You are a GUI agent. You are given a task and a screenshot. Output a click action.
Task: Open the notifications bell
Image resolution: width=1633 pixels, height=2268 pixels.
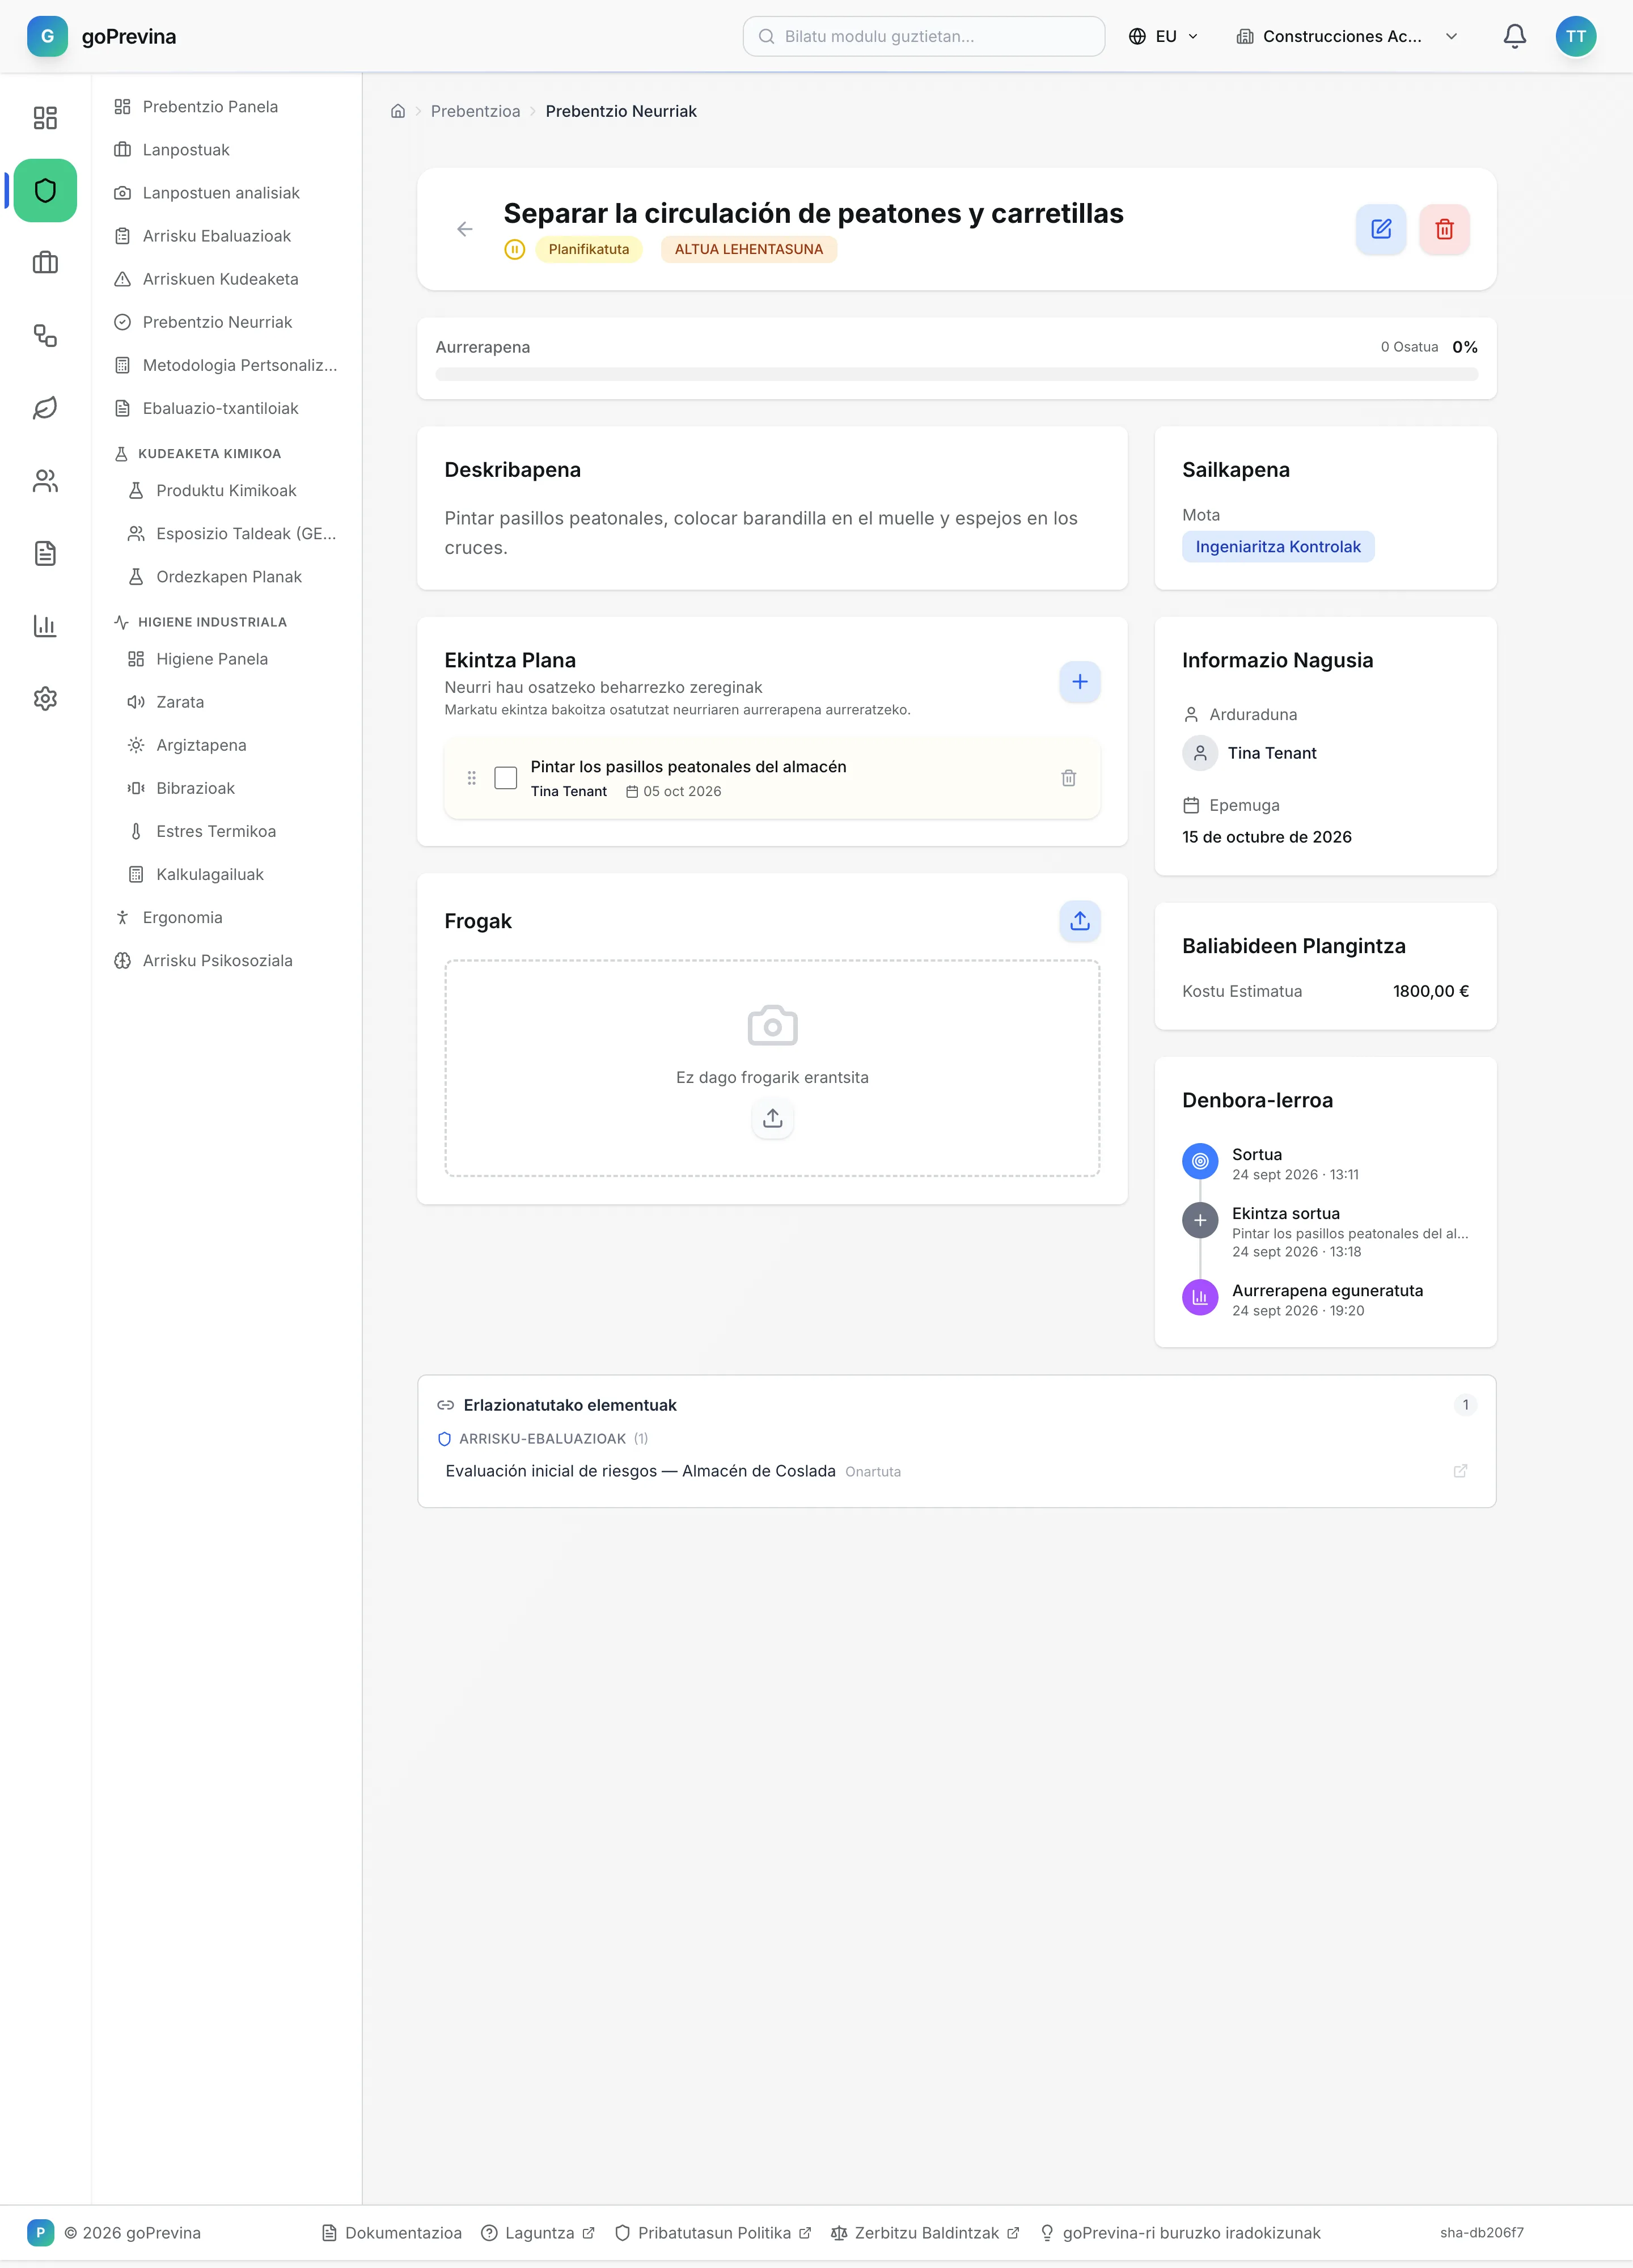tap(1514, 36)
